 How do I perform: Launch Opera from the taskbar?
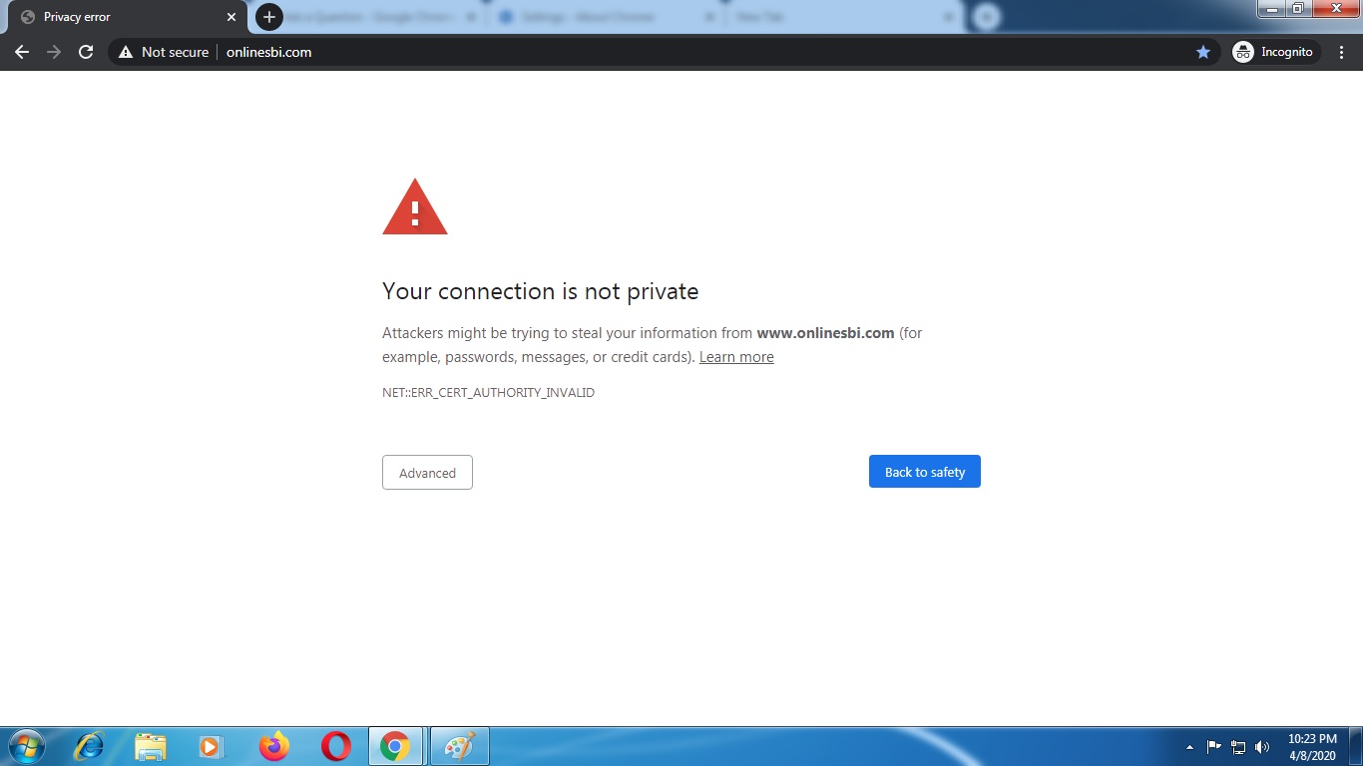point(336,746)
